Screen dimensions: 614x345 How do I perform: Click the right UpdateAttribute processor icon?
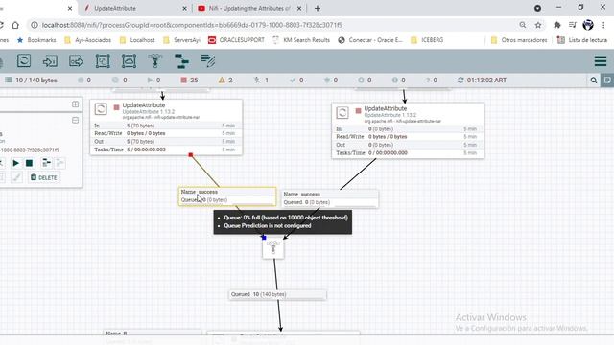tap(342, 112)
